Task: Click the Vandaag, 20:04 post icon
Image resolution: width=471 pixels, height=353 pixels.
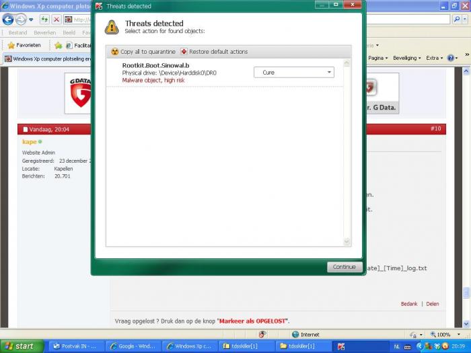Action: tap(26, 129)
